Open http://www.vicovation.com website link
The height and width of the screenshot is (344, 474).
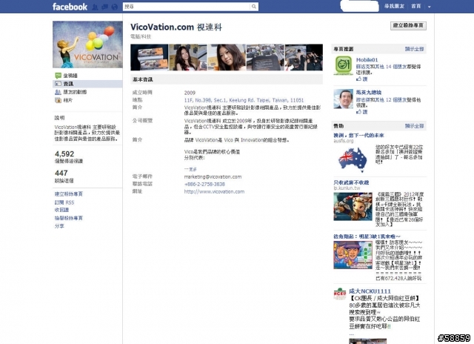point(214,191)
